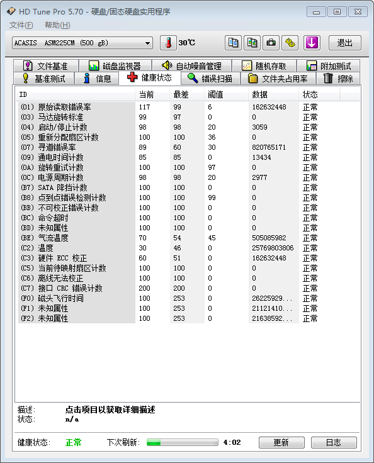
Task: Open the options gear icon
Action: click(x=290, y=43)
